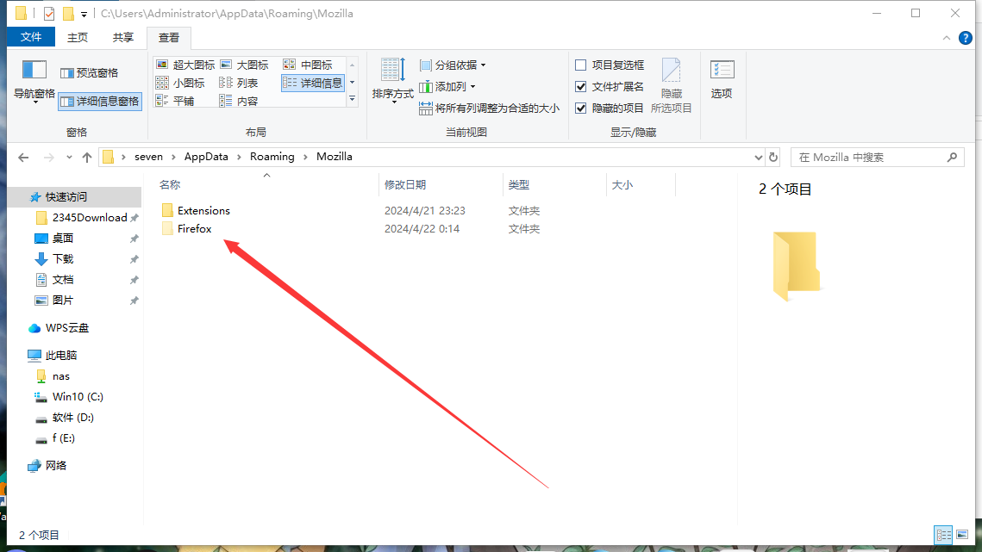Switch to large icons view in status bar
Viewport: 982px width, 552px height.
[962, 535]
